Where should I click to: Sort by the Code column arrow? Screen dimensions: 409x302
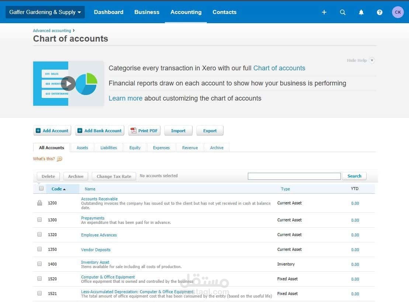(64, 189)
